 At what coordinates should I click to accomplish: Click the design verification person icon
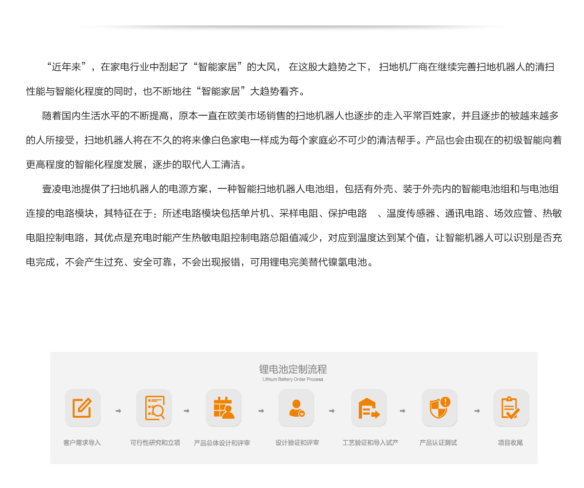(x=296, y=408)
